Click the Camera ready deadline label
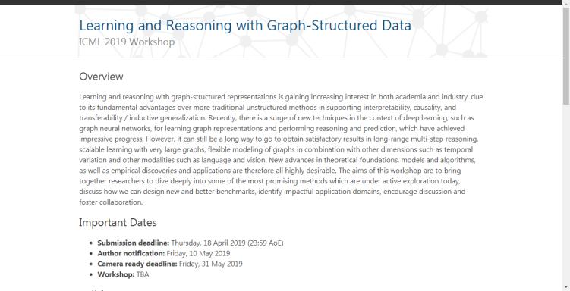570x291 pixels. (137, 264)
